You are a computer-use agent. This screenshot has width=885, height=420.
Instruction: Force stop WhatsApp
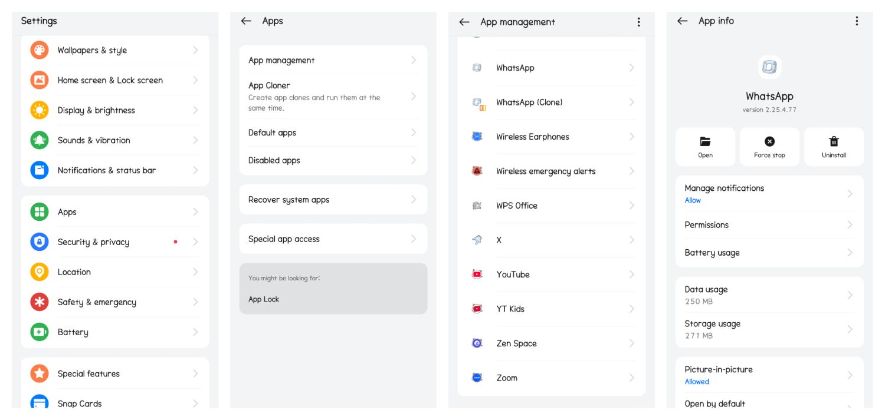pyautogui.click(x=769, y=147)
